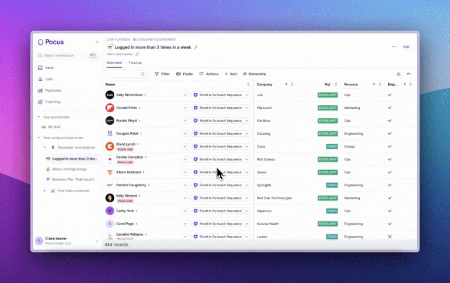Open action dropdown arrow for Ronald Floyd

click(x=247, y=121)
